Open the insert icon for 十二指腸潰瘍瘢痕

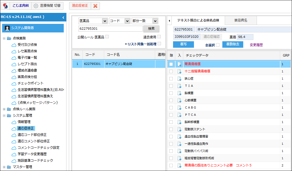179,71
